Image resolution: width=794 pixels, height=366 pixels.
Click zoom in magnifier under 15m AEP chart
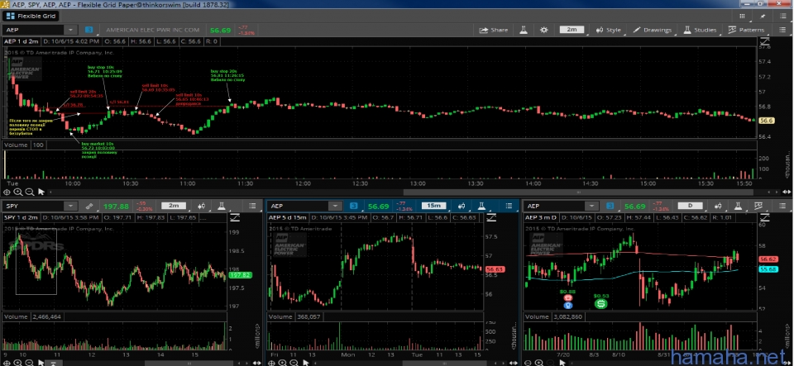click(283, 363)
